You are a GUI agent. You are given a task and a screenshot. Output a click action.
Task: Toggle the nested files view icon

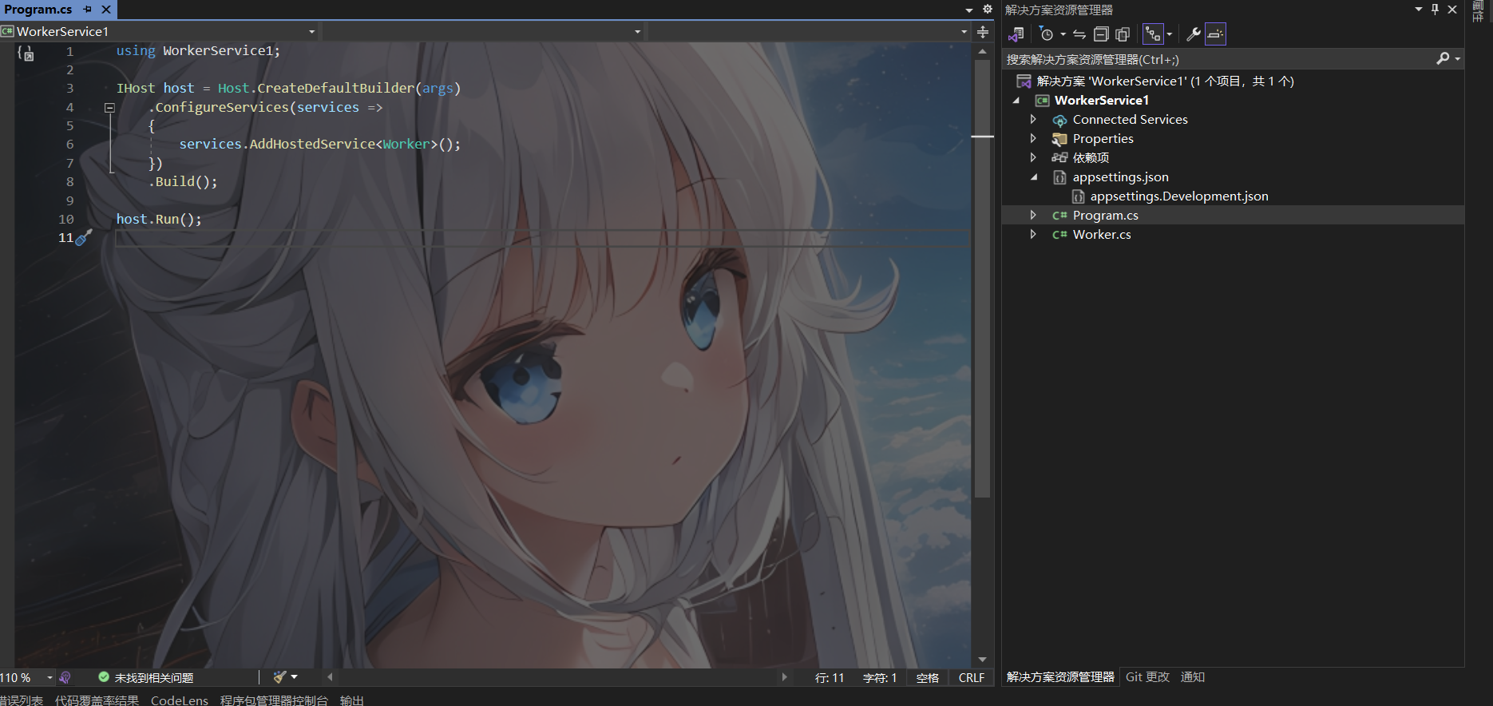tap(1153, 34)
